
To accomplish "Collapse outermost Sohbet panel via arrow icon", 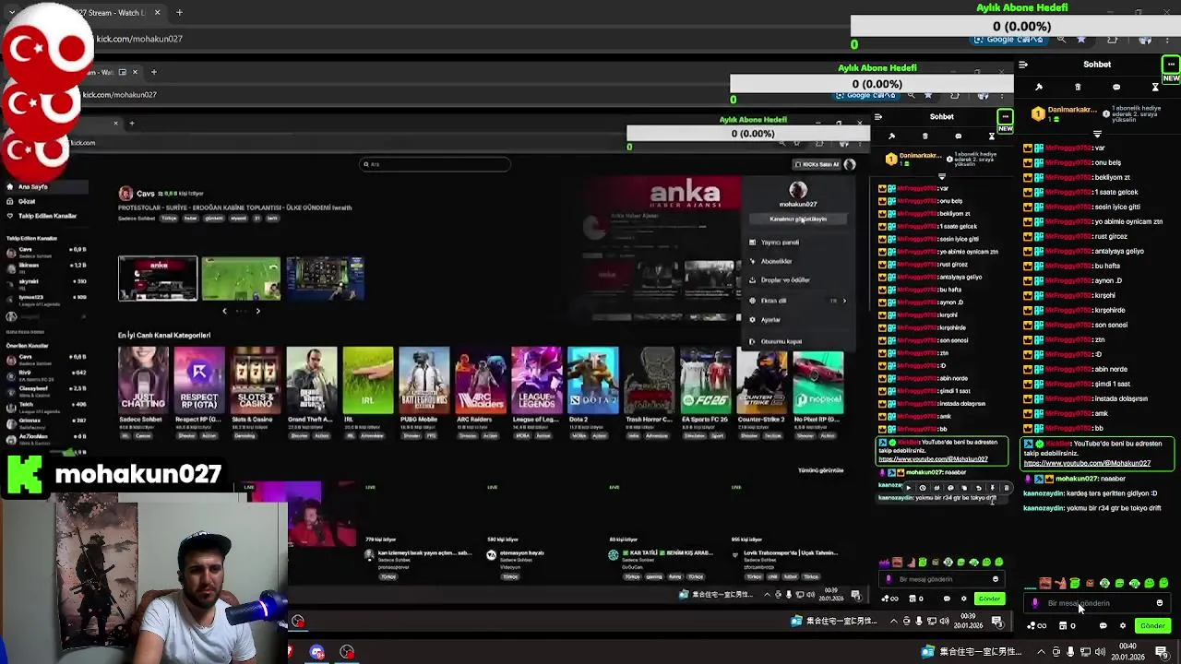I will 1022,65.
